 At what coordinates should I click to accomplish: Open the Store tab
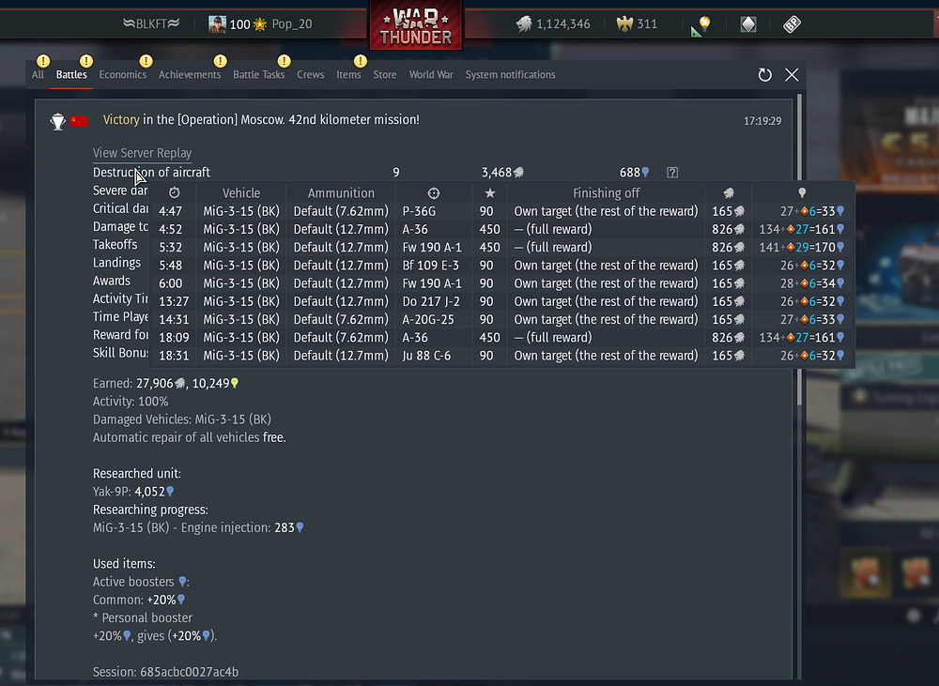(x=384, y=74)
